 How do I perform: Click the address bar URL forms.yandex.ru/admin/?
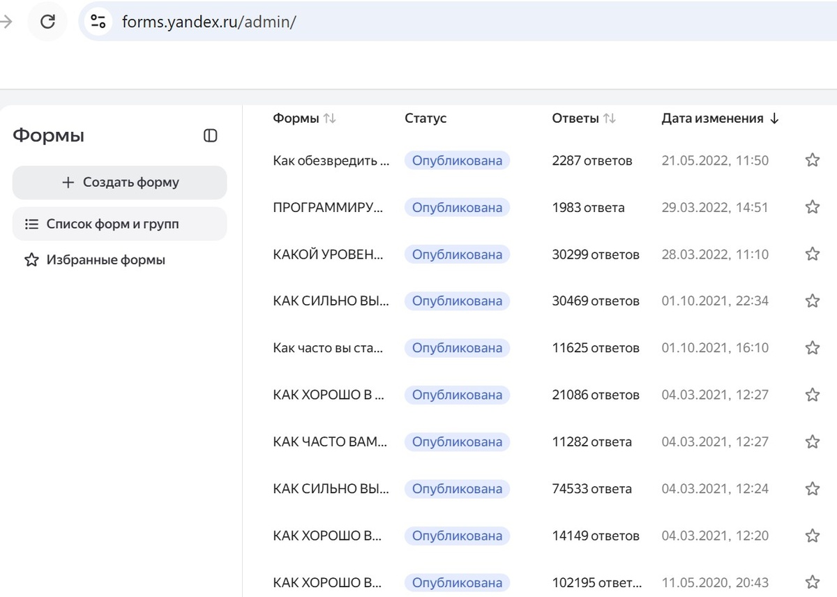click(x=209, y=22)
